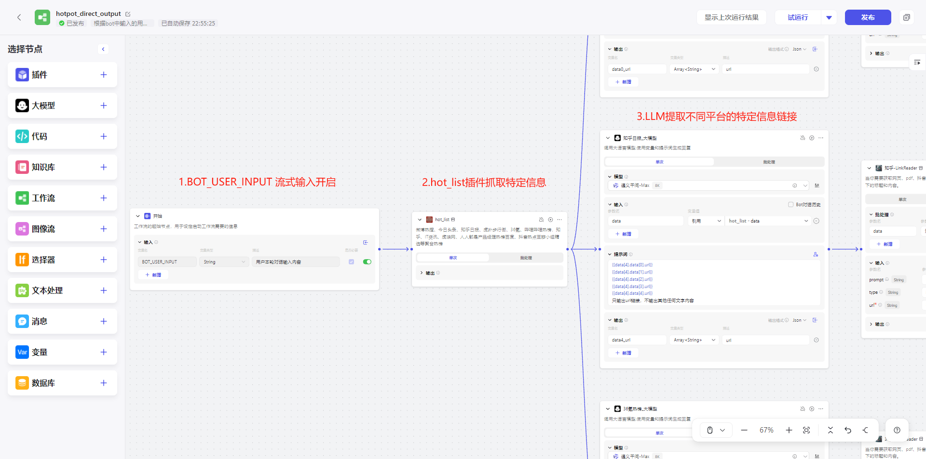Remove the data4_url output row

point(816,340)
